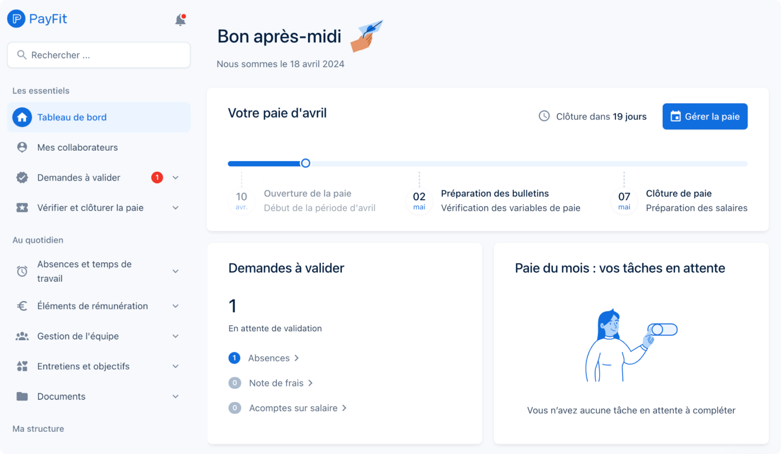Collapse the Entretiens et objectifs chevron
Screen dimensions: 781x454
tap(175, 366)
